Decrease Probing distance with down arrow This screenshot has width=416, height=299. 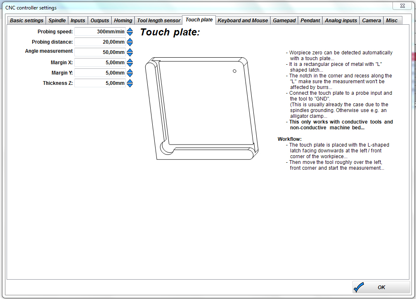point(130,44)
